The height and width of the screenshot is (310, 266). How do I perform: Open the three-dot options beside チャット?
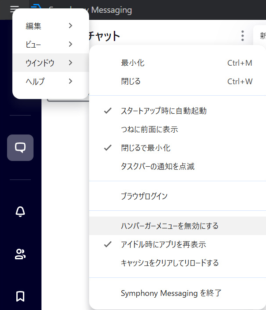(243, 36)
